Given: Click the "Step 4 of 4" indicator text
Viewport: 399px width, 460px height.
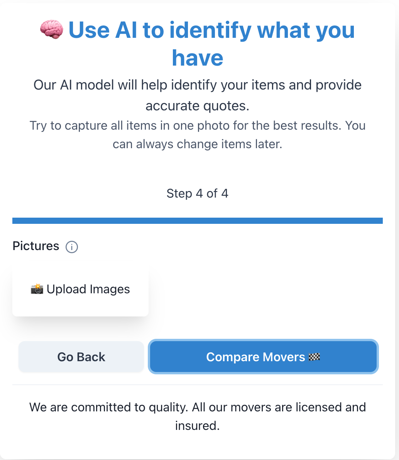Looking at the screenshot, I should coord(198,193).
